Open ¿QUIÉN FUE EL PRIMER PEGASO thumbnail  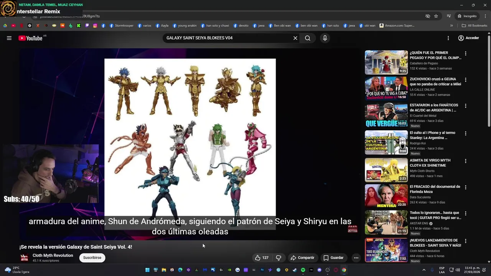tap(386, 62)
